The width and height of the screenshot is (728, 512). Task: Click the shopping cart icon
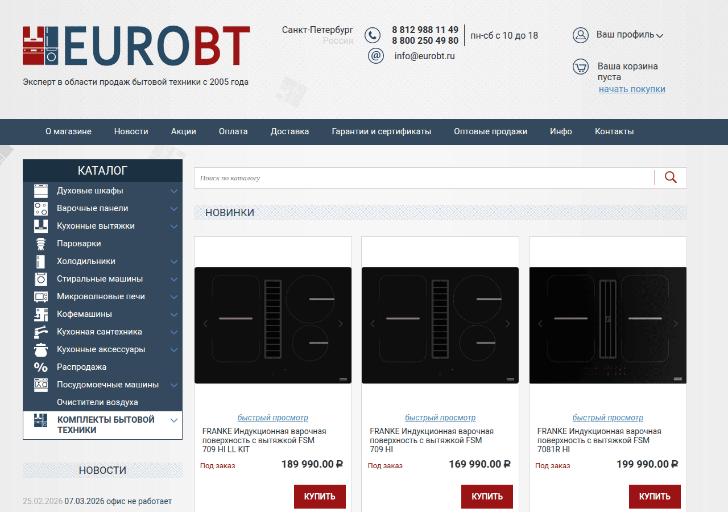click(x=580, y=67)
